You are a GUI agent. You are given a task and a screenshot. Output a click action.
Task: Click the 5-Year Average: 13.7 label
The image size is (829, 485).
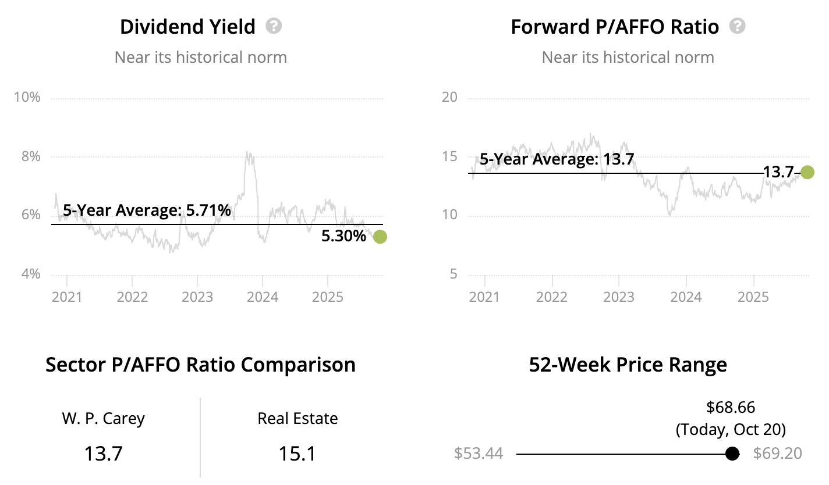[557, 159]
